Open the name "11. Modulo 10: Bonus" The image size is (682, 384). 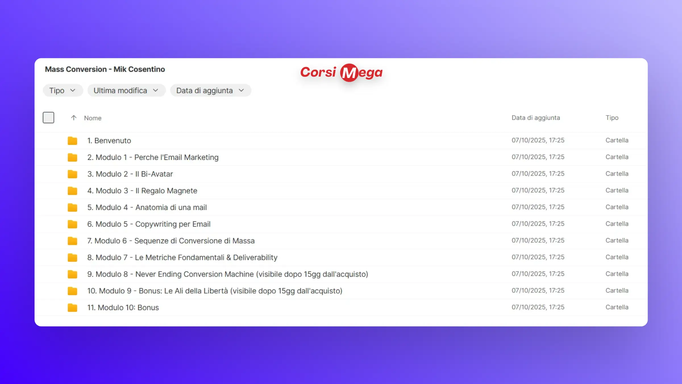click(x=123, y=307)
